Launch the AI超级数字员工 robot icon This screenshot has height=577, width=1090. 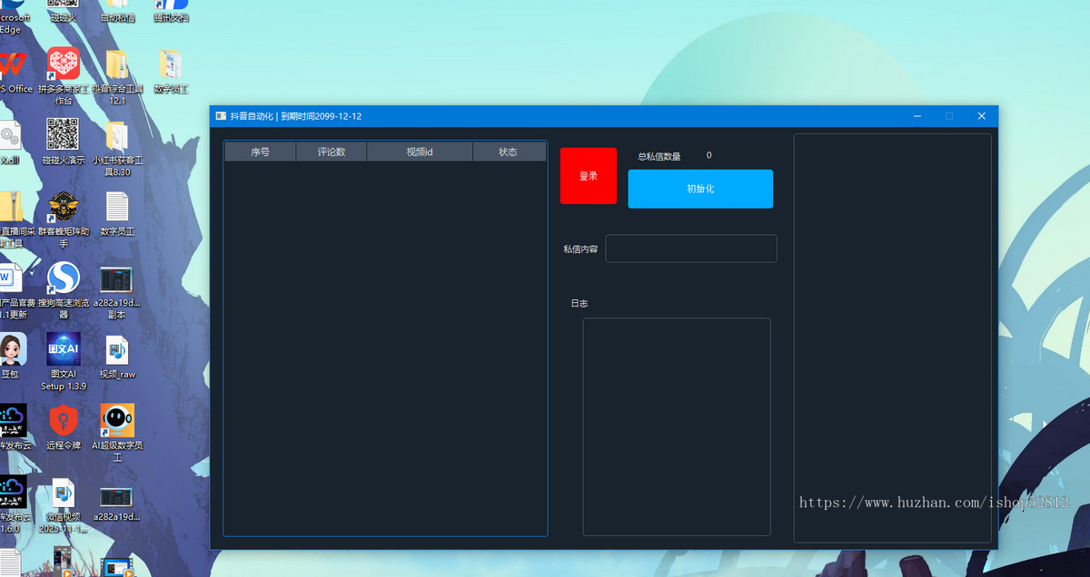(117, 419)
